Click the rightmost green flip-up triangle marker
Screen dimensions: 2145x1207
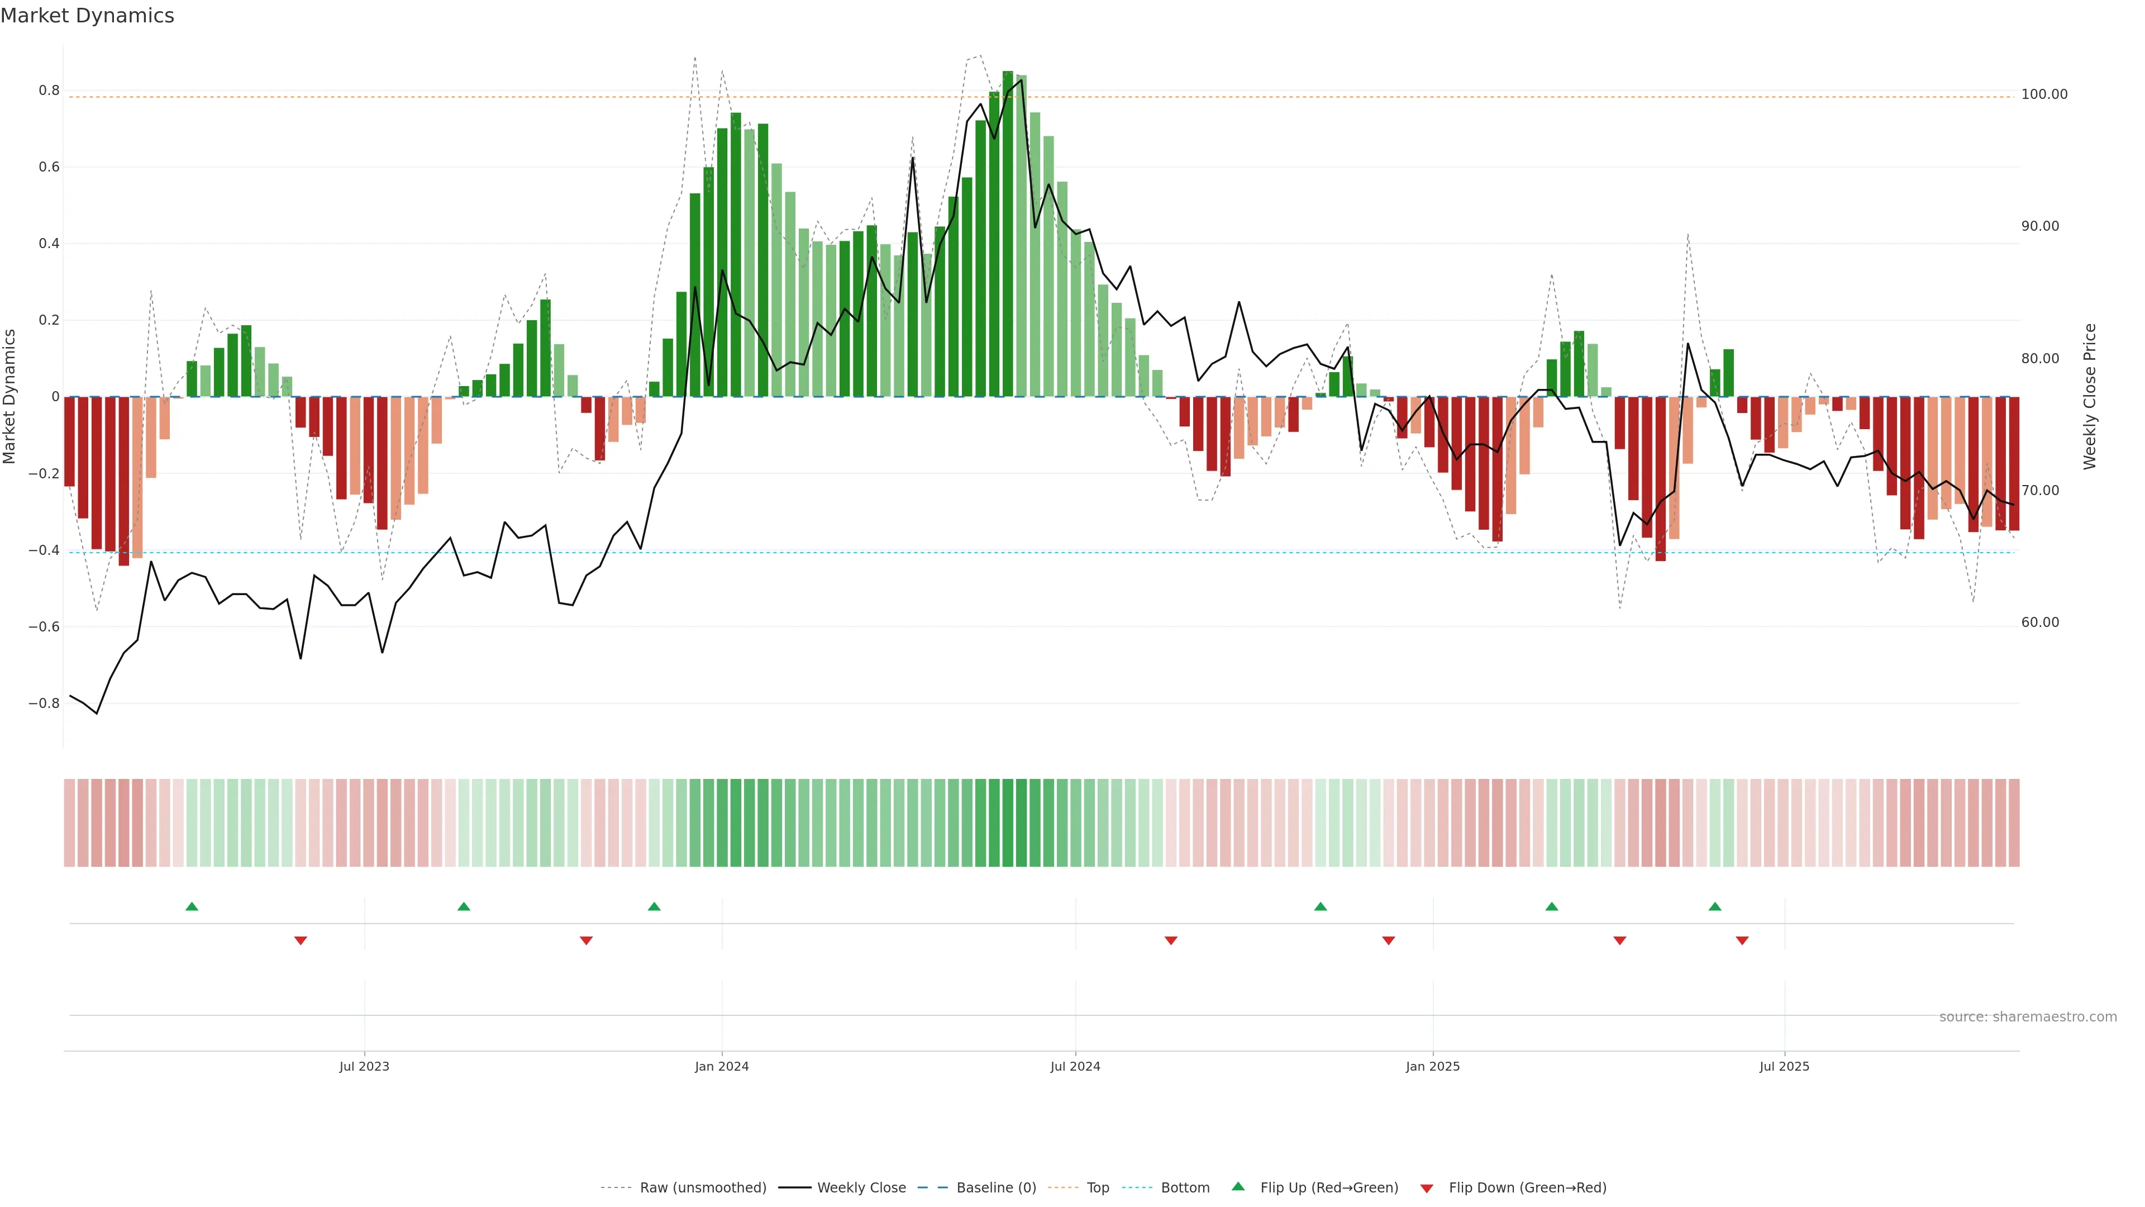coord(1714,906)
